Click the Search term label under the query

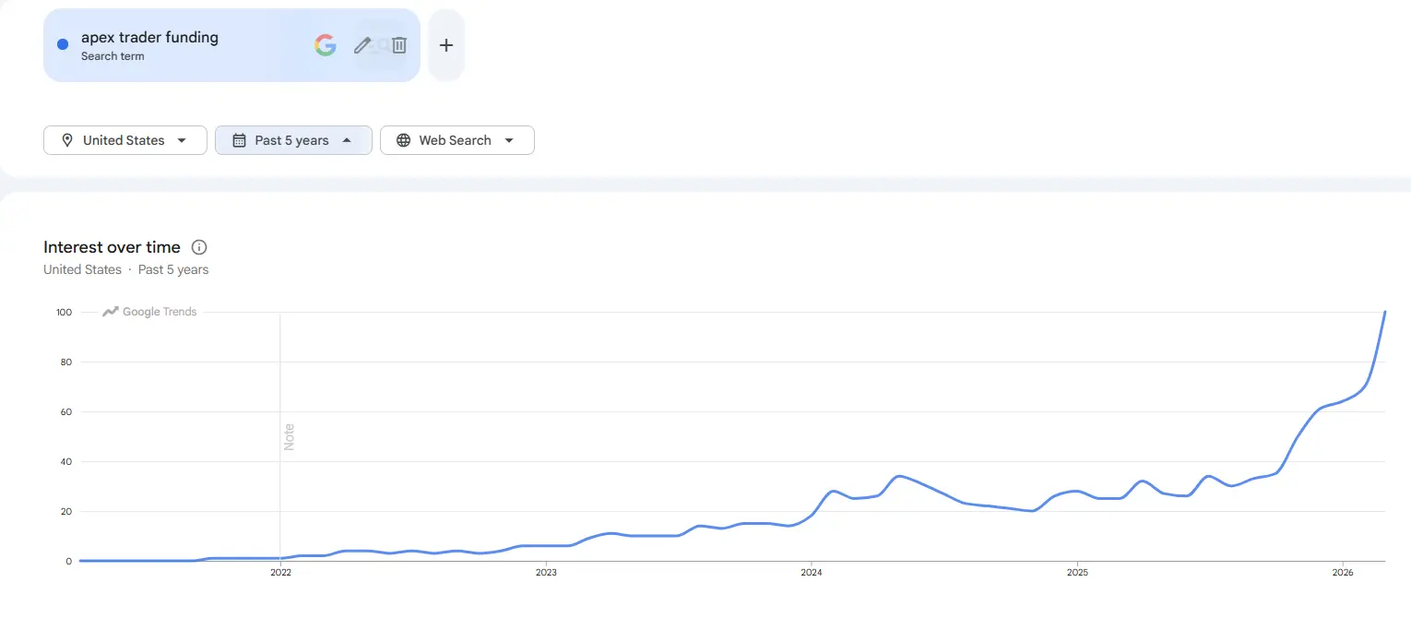click(x=113, y=55)
